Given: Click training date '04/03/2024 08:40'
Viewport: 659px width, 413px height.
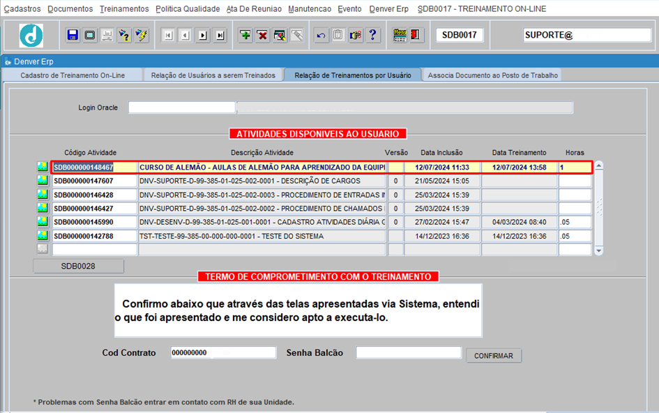Looking at the screenshot, I should [520, 222].
